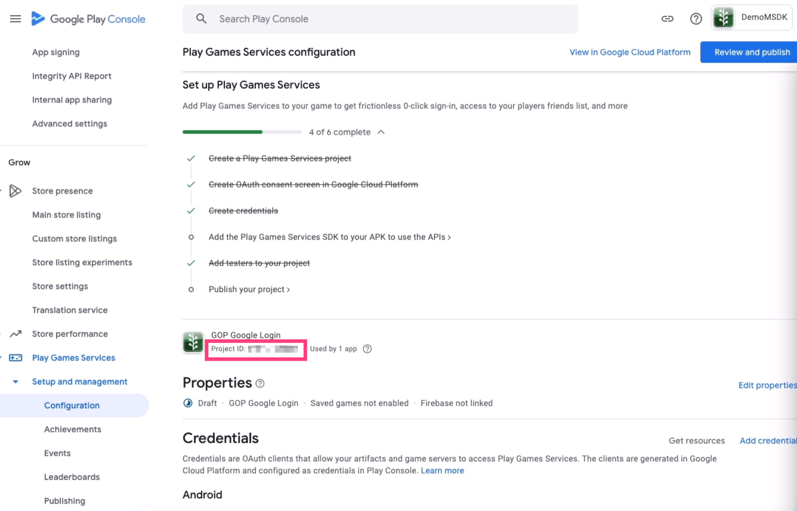797x511 pixels.
Task: Open Achievements in the sidebar
Action: [73, 429]
